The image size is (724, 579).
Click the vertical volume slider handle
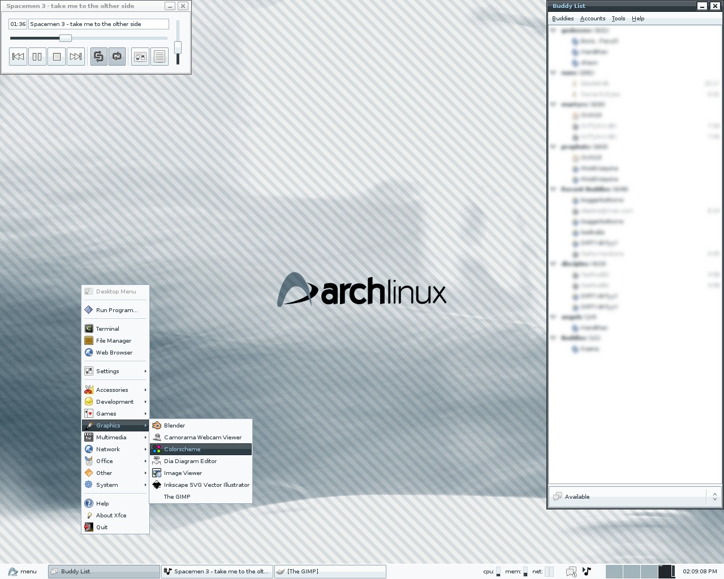(178, 47)
